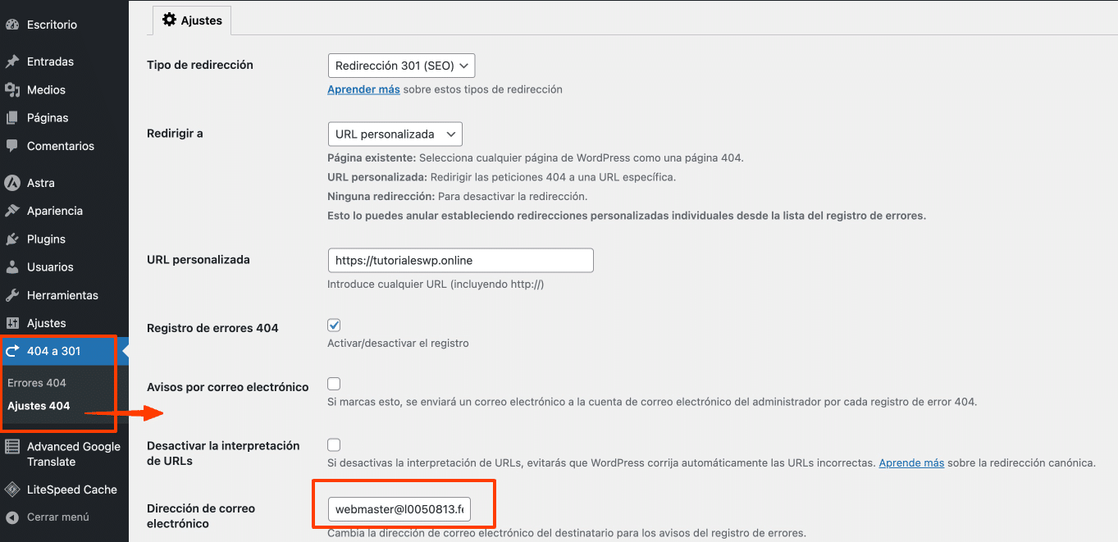Enable Avisos por correo electrónico checkbox
Screen dimensions: 1118x542
[x=334, y=384]
